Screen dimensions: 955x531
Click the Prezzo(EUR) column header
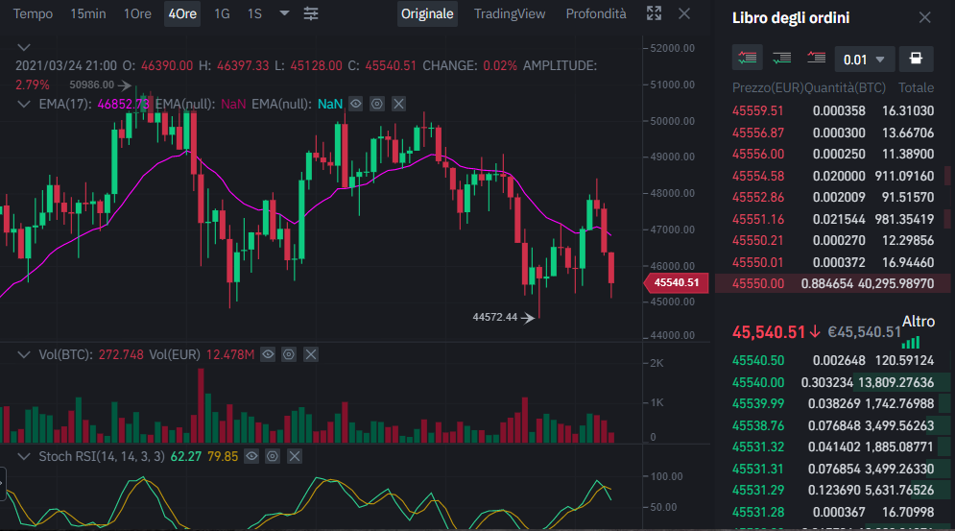pyautogui.click(x=768, y=87)
